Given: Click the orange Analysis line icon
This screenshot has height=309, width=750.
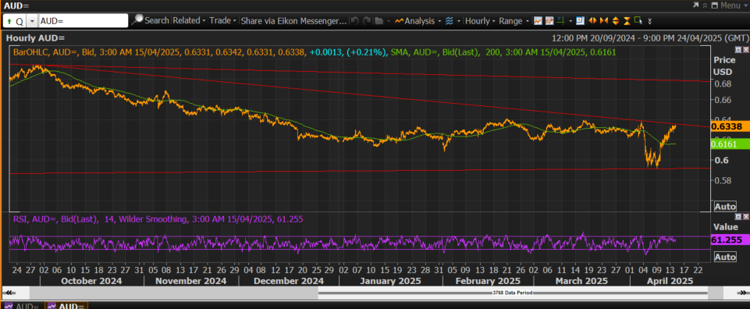Looking at the screenshot, I should (400, 21).
